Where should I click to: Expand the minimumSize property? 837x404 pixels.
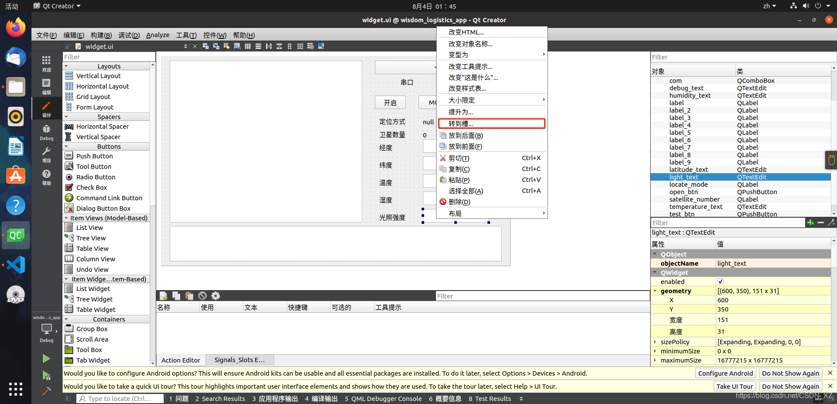point(655,351)
